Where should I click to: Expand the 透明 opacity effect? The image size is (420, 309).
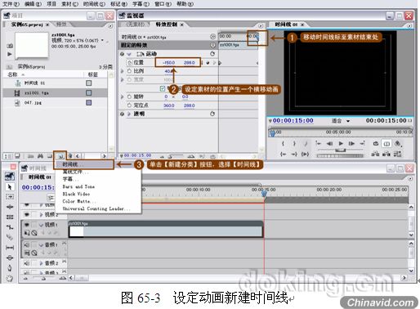pos(129,114)
